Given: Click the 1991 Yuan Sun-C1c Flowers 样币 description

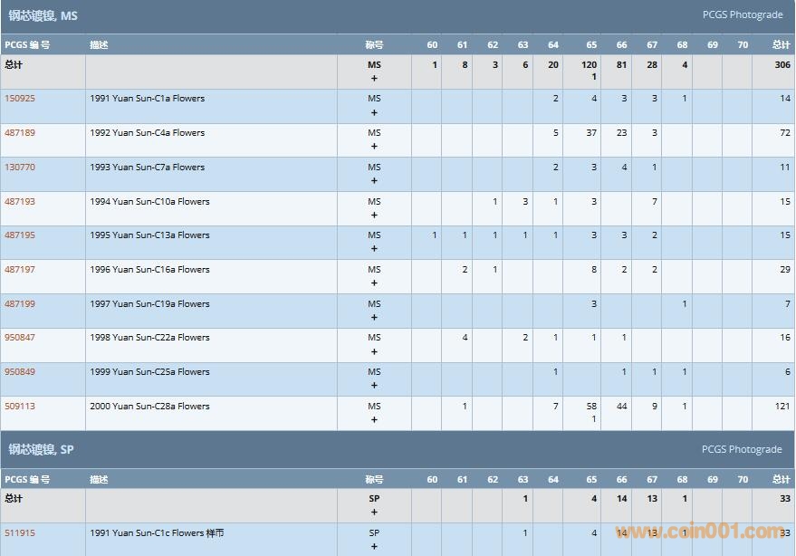Looking at the screenshot, I should tap(156, 533).
